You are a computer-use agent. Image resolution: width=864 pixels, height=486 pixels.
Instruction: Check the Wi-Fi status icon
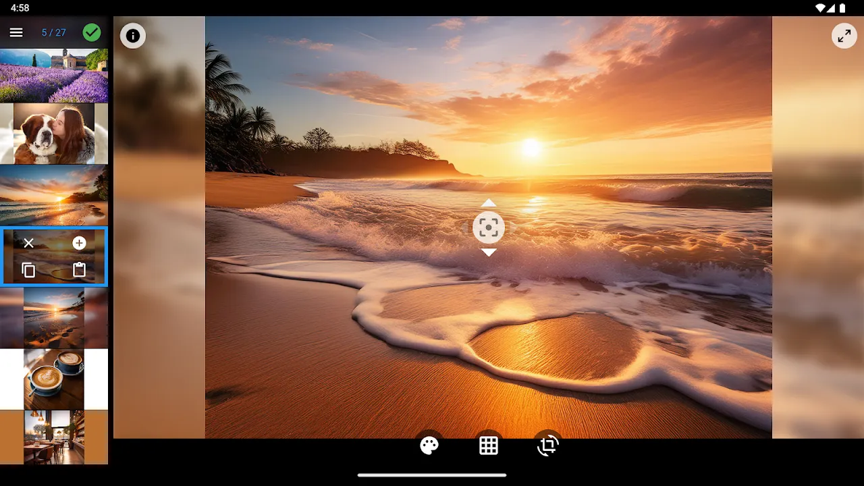[820, 8]
